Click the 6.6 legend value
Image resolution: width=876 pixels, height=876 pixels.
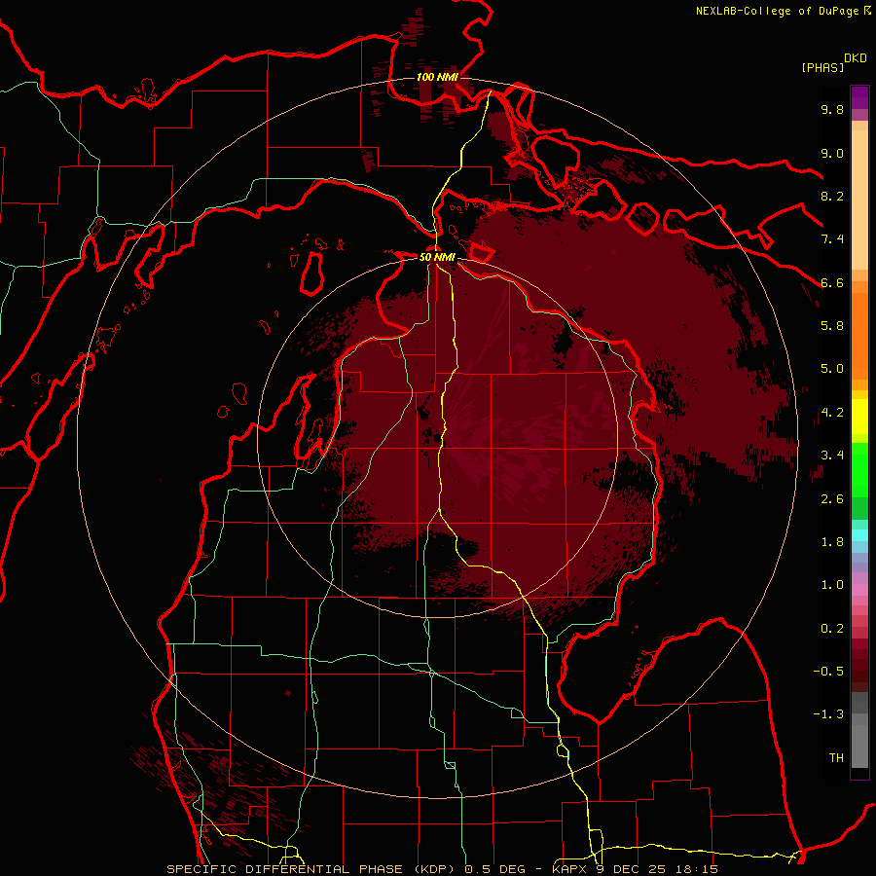[x=832, y=282]
